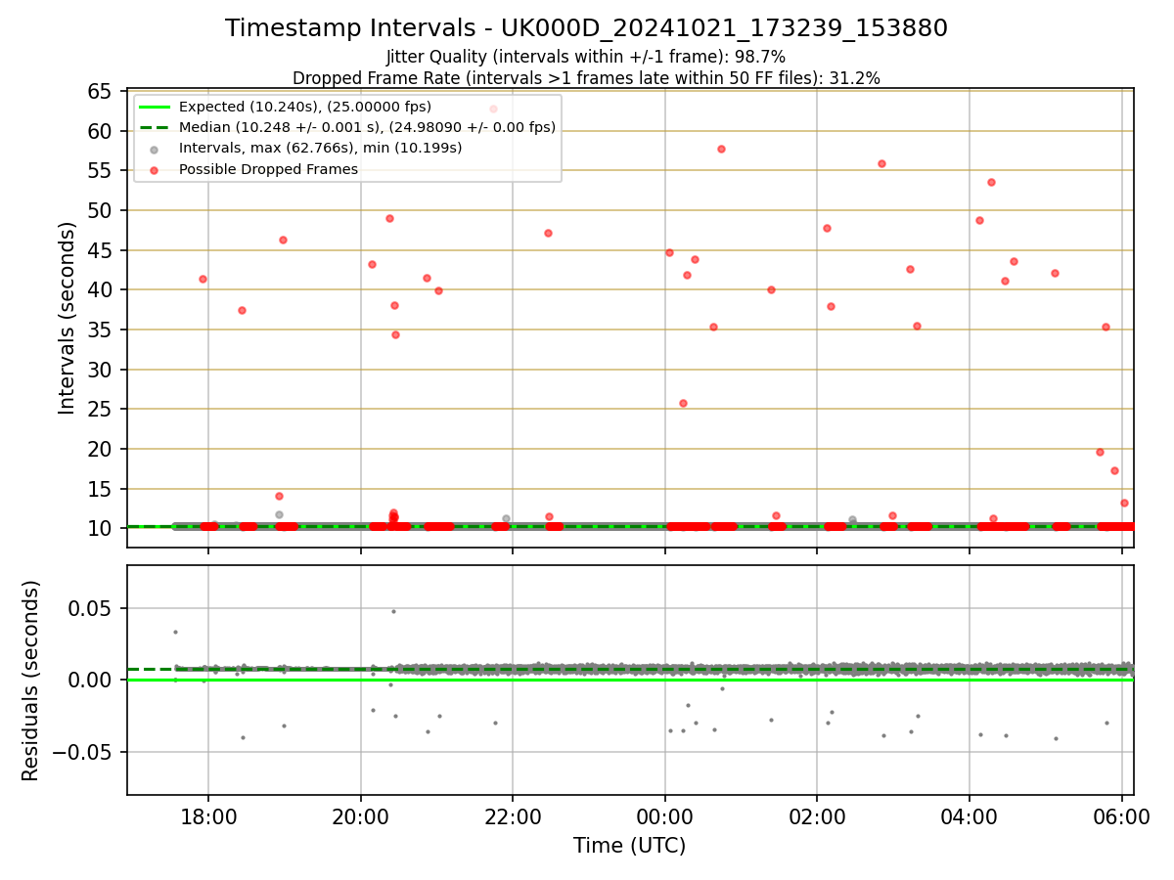The image size is (1174, 880).
Task: Click the gray circle marker in legend
Action: pos(154,149)
